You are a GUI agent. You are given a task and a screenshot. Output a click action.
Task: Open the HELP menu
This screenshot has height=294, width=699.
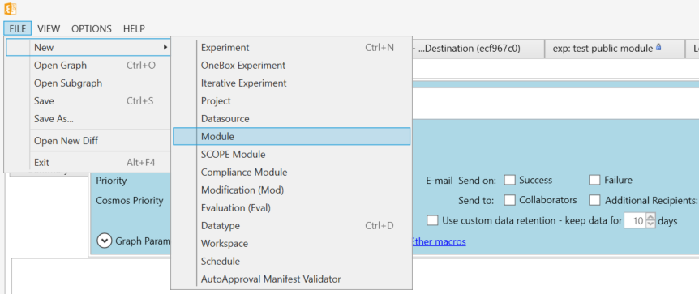tap(134, 28)
